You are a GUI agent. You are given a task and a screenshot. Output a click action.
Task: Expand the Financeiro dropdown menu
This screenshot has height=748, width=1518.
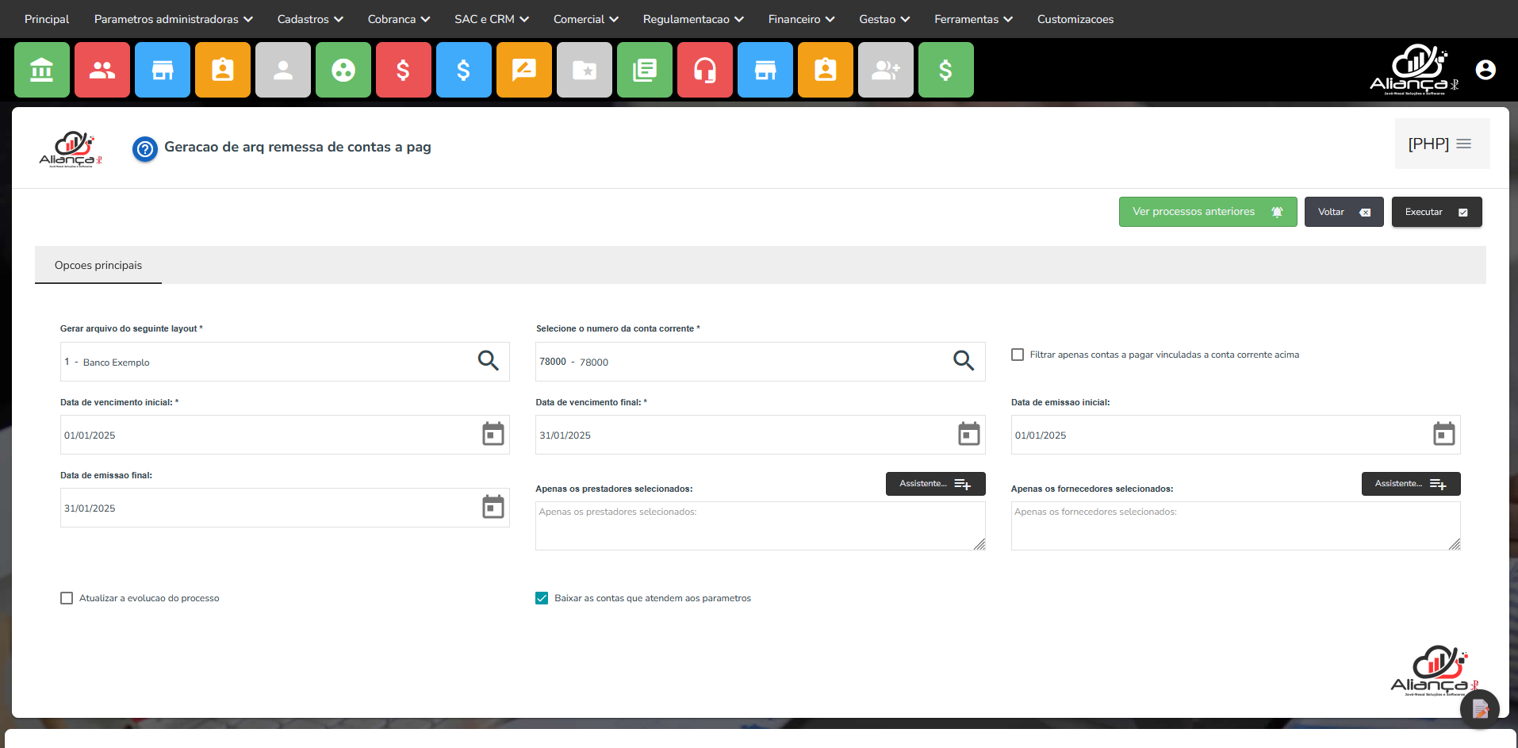800,19
